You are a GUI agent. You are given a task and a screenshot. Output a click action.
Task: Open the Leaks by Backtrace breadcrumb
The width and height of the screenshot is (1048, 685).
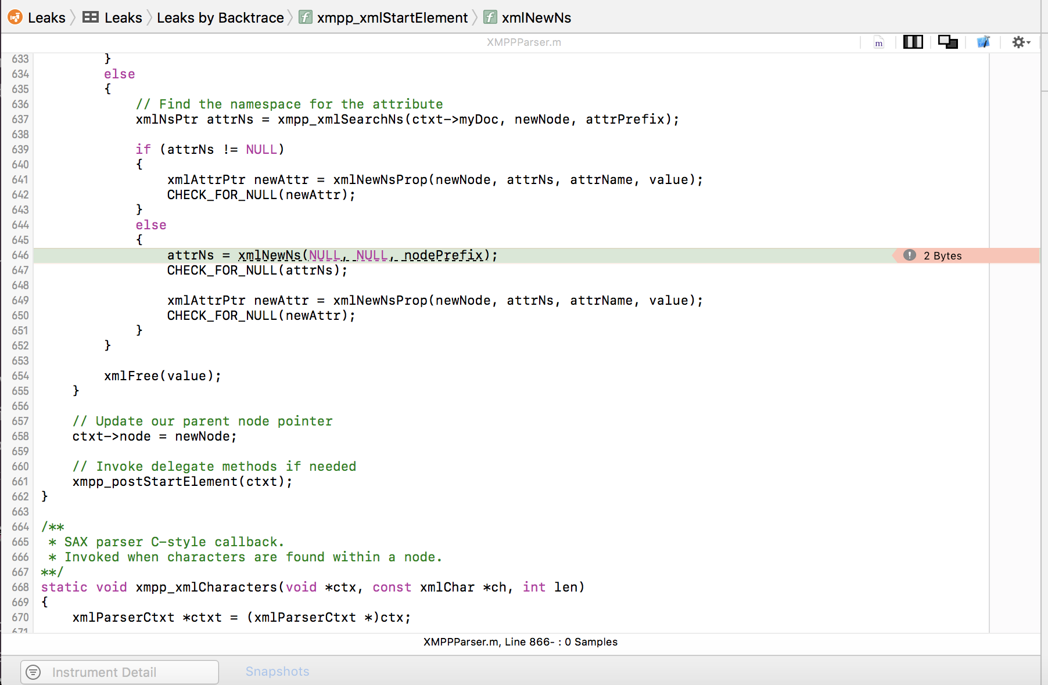click(x=220, y=18)
